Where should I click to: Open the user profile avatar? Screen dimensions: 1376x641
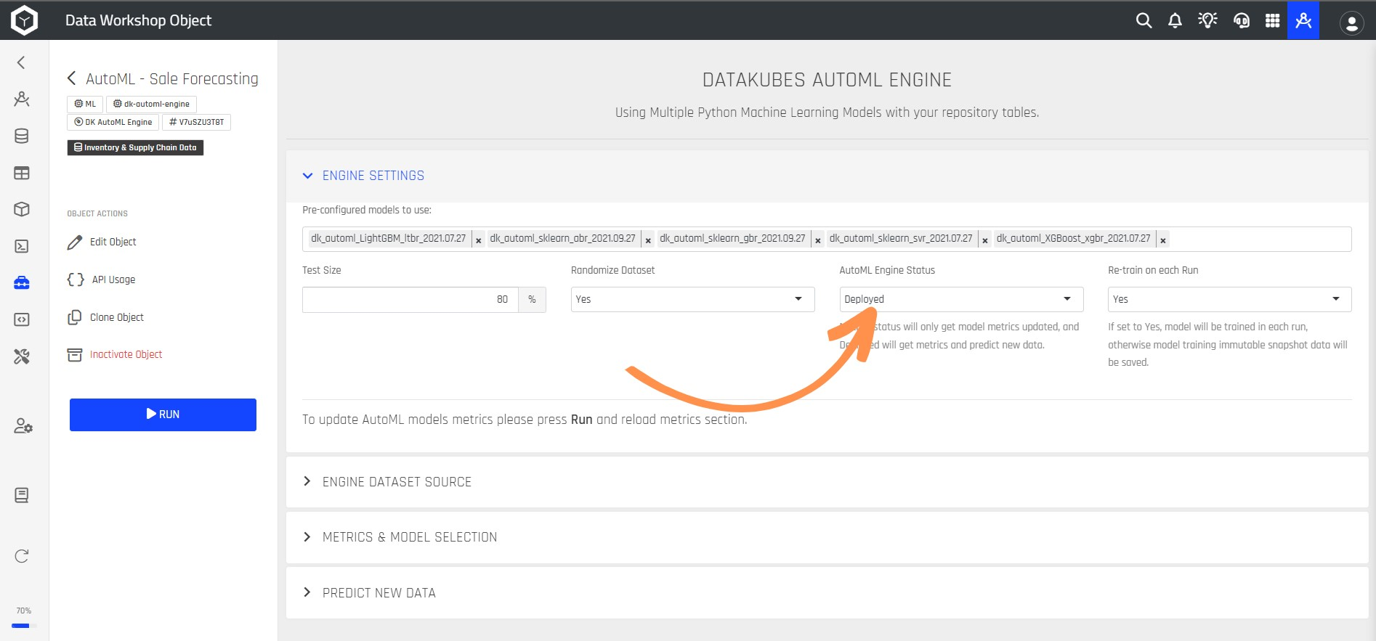pos(1351,23)
